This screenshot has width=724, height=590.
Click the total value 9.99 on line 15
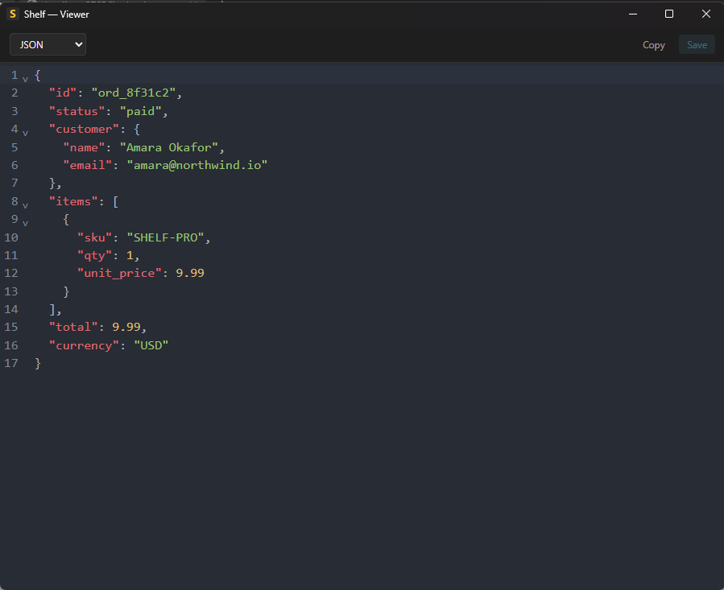pos(126,328)
